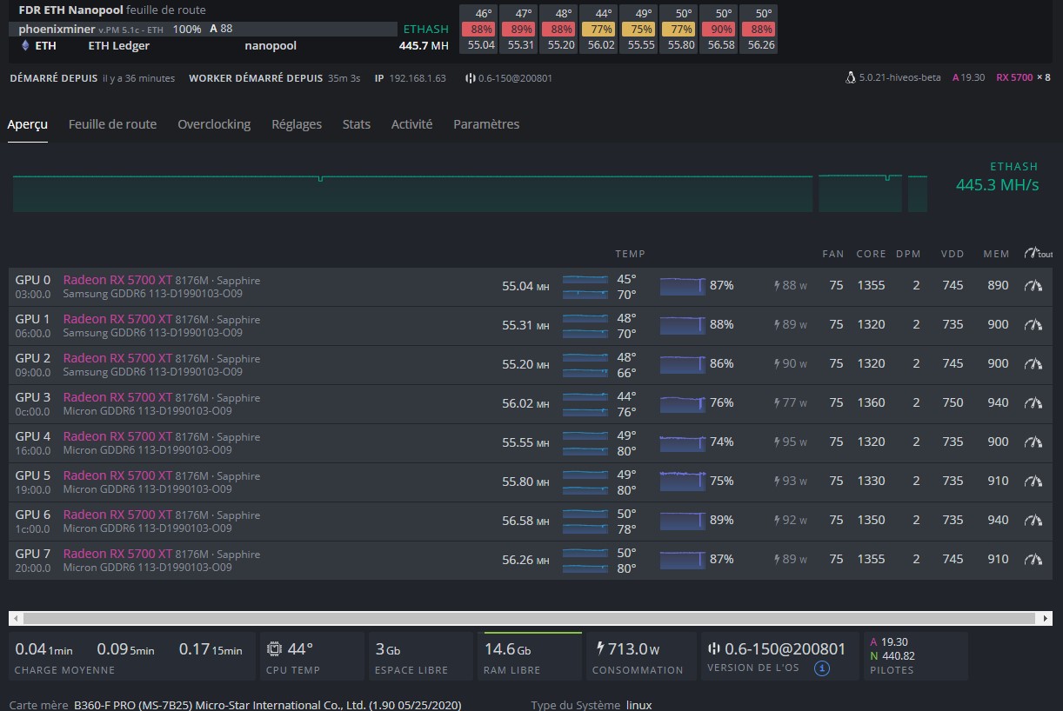This screenshot has height=711, width=1063.
Task: Click the CPU temp 44° value
Action: 300,648
